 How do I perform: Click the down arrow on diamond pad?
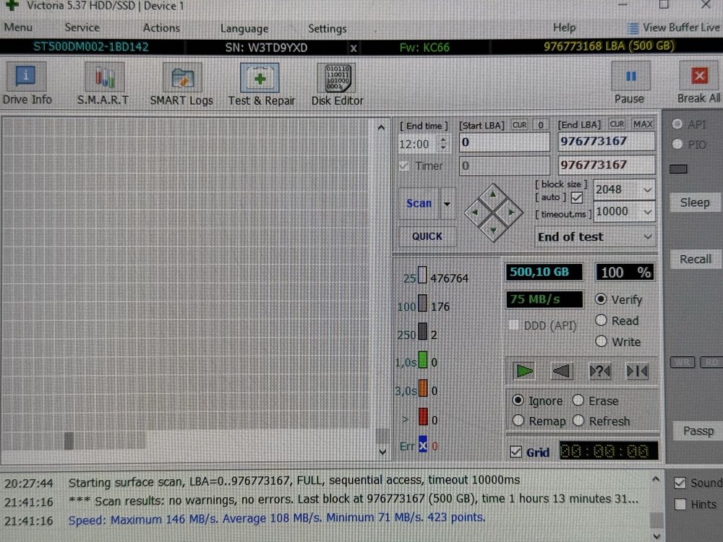[493, 230]
